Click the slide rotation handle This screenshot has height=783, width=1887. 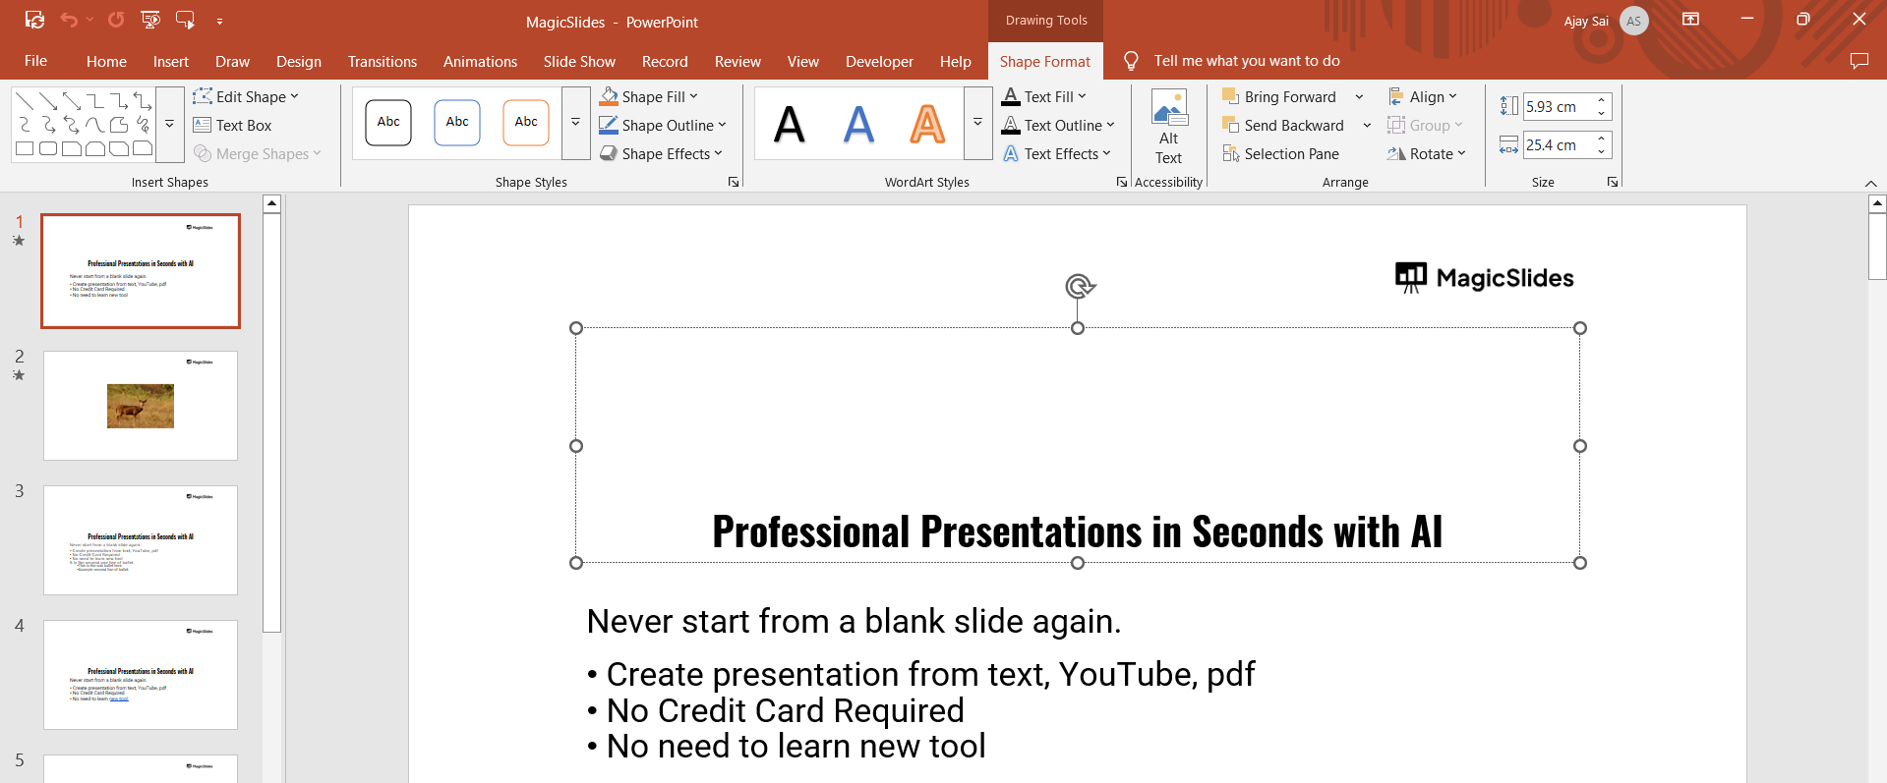(x=1079, y=286)
